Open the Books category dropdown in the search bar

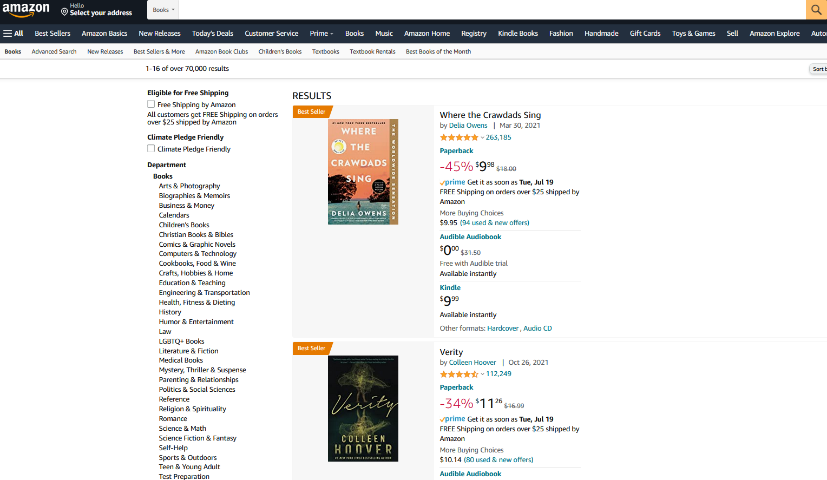163,10
